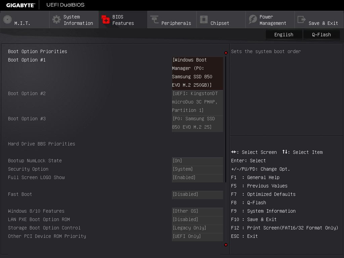Open the Save & Exit tab

pos(319,19)
